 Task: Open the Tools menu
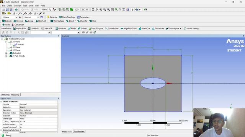(x=25, y=6)
